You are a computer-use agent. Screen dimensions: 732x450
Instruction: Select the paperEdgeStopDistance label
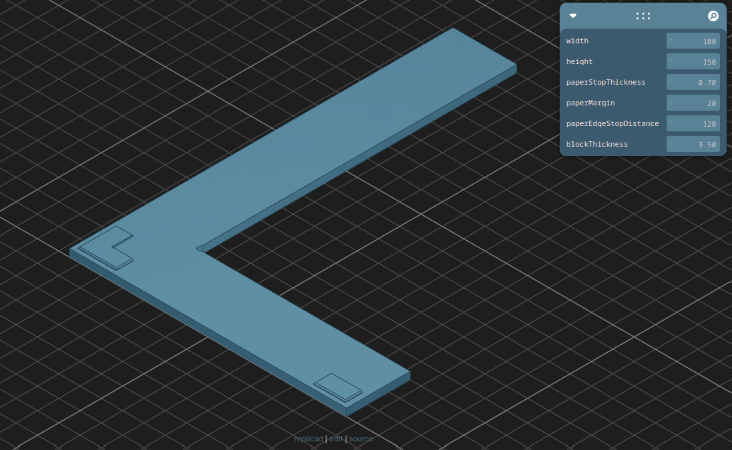tap(612, 123)
